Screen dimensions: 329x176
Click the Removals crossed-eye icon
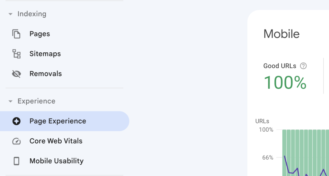click(x=16, y=74)
